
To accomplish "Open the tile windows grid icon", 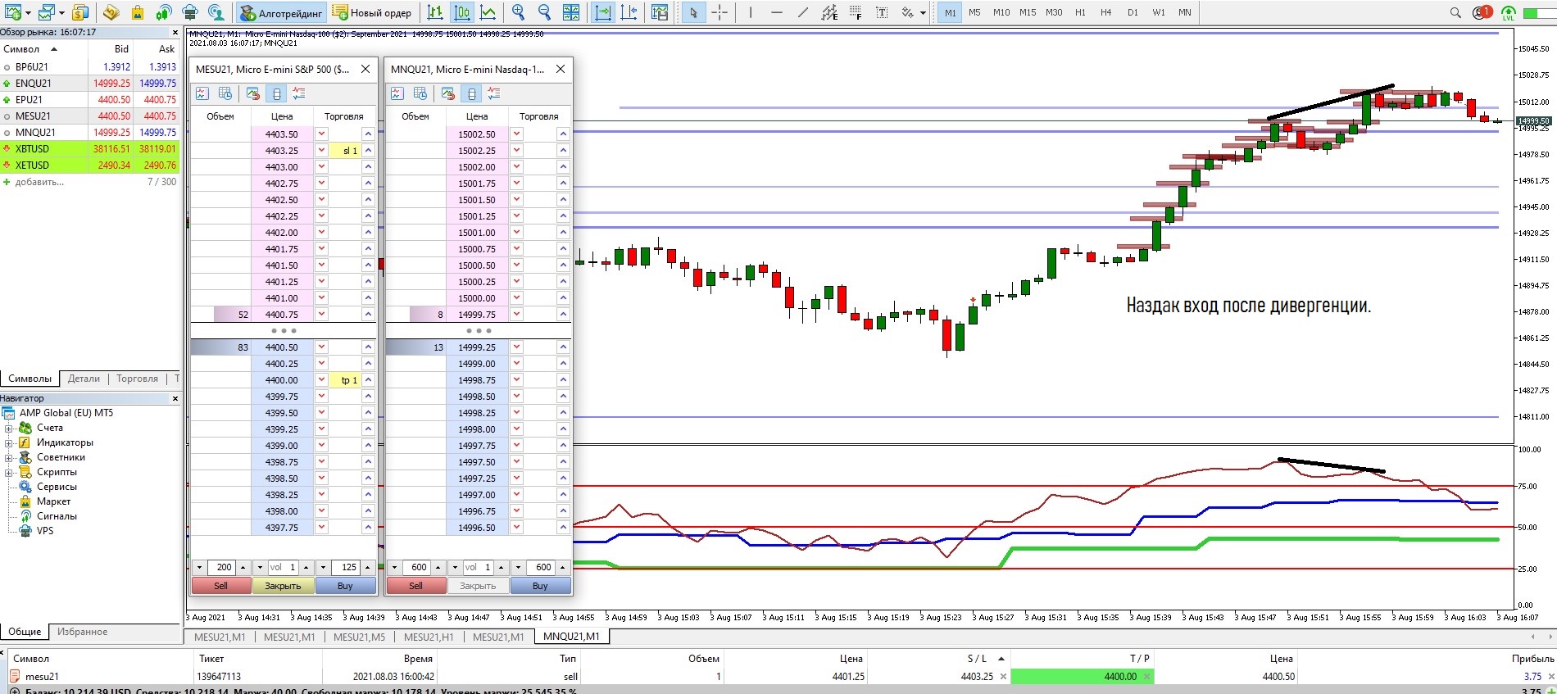I will [571, 12].
